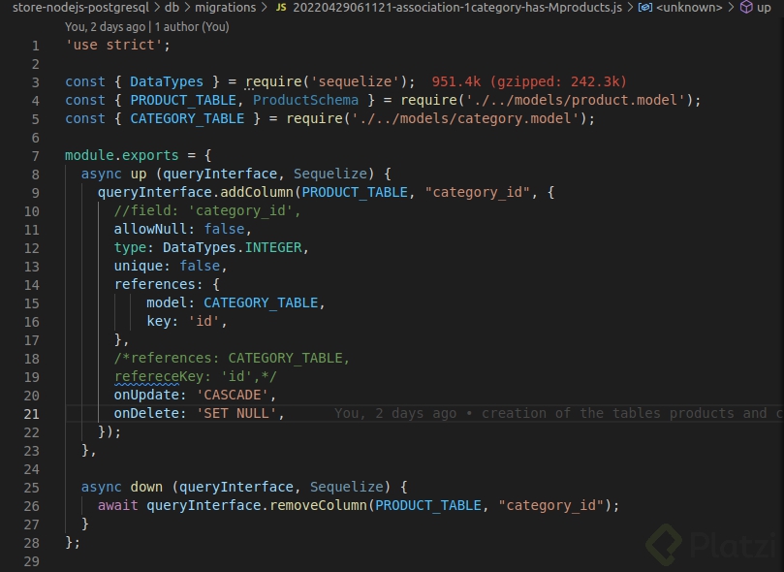
Task: Click commented CATEGORY_TABLE on line 18
Action: tap(285, 358)
